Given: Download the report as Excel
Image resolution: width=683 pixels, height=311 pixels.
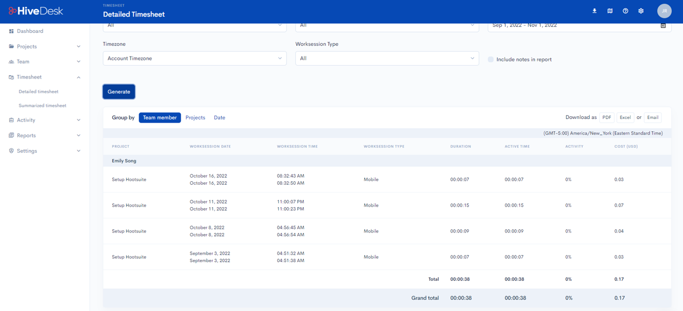Looking at the screenshot, I should click(x=625, y=117).
